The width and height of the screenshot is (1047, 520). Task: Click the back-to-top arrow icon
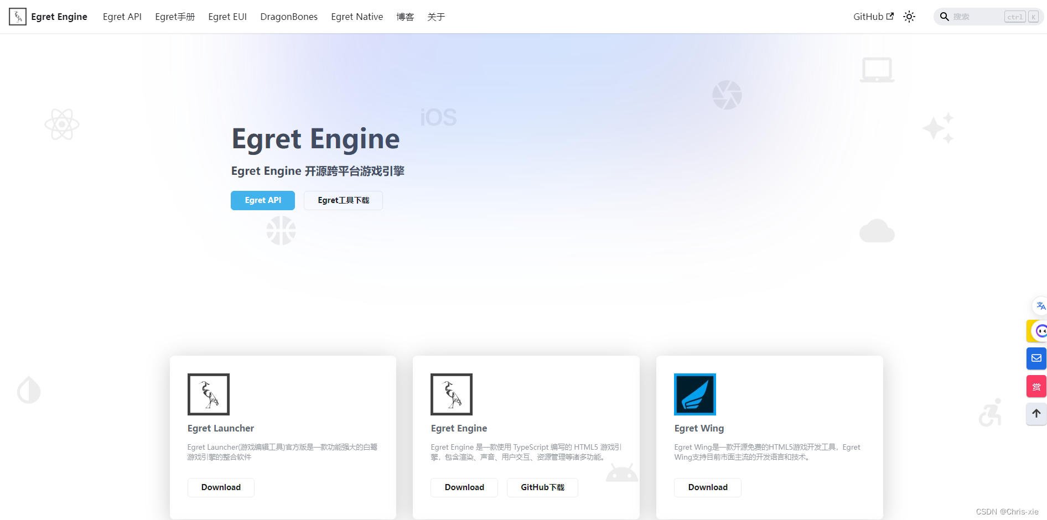1036,414
